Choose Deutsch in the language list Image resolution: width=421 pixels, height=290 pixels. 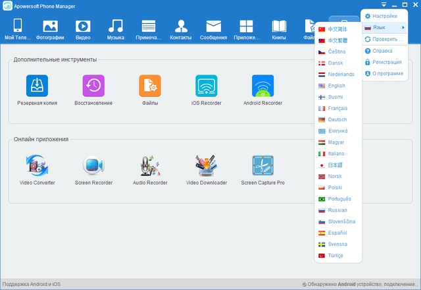pos(337,119)
